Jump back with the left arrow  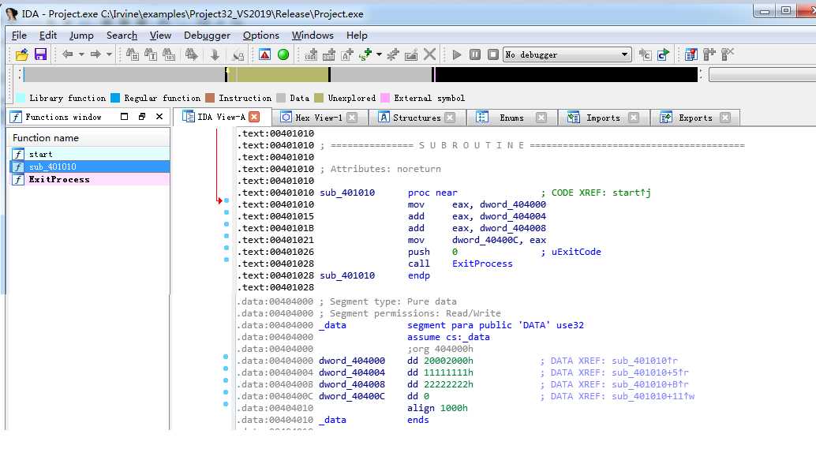[68, 54]
